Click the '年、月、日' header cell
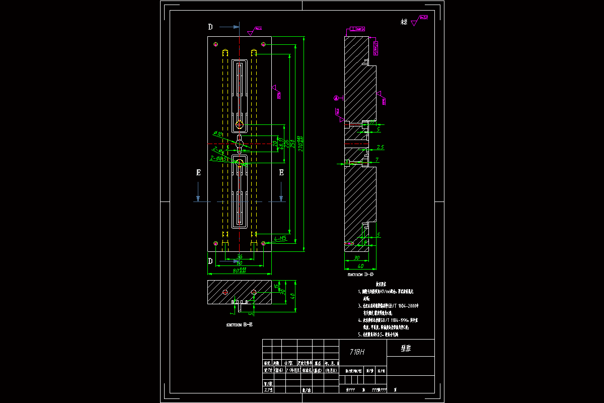 [x=332, y=363]
